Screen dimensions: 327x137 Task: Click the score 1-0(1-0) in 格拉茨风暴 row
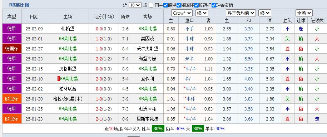(104, 99)
